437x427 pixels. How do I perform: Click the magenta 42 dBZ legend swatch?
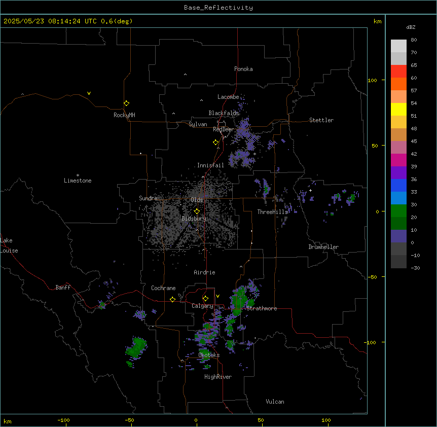[x=398, y=160]
